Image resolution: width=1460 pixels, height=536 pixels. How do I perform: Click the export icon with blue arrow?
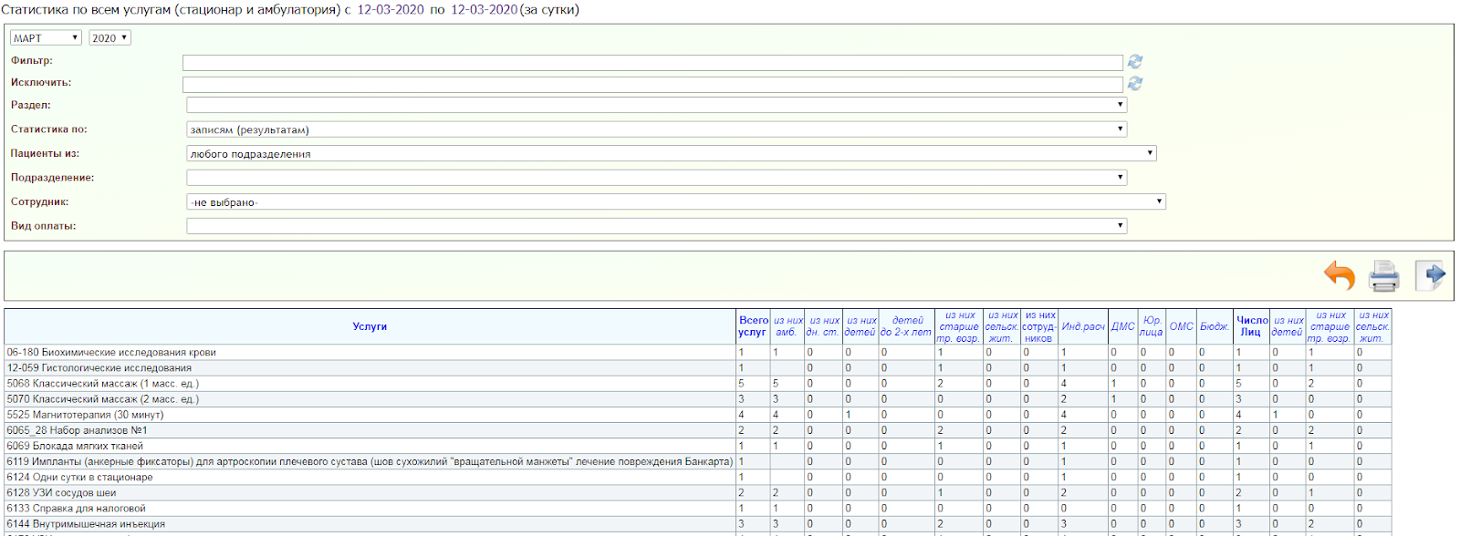[1430, 275]
